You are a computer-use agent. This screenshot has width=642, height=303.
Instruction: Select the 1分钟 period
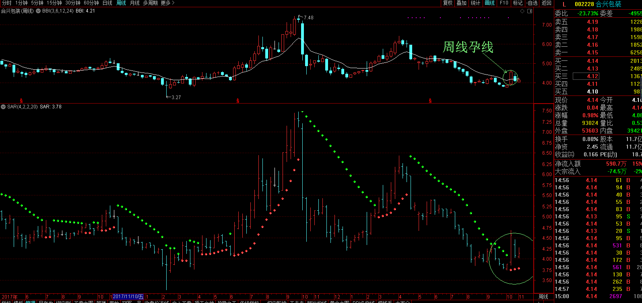tap(21, 3)
